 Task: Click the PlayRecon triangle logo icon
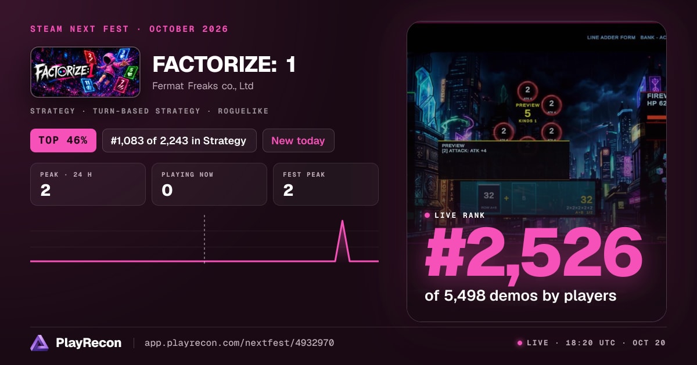pos(39,343)
